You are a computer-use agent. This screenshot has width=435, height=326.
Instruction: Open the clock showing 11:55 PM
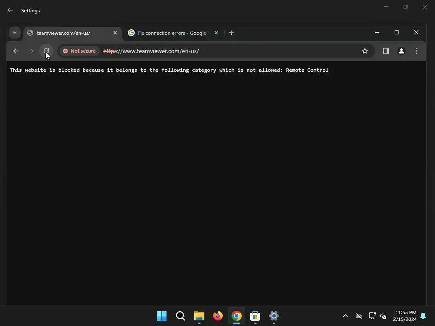[x=405, y=316]
